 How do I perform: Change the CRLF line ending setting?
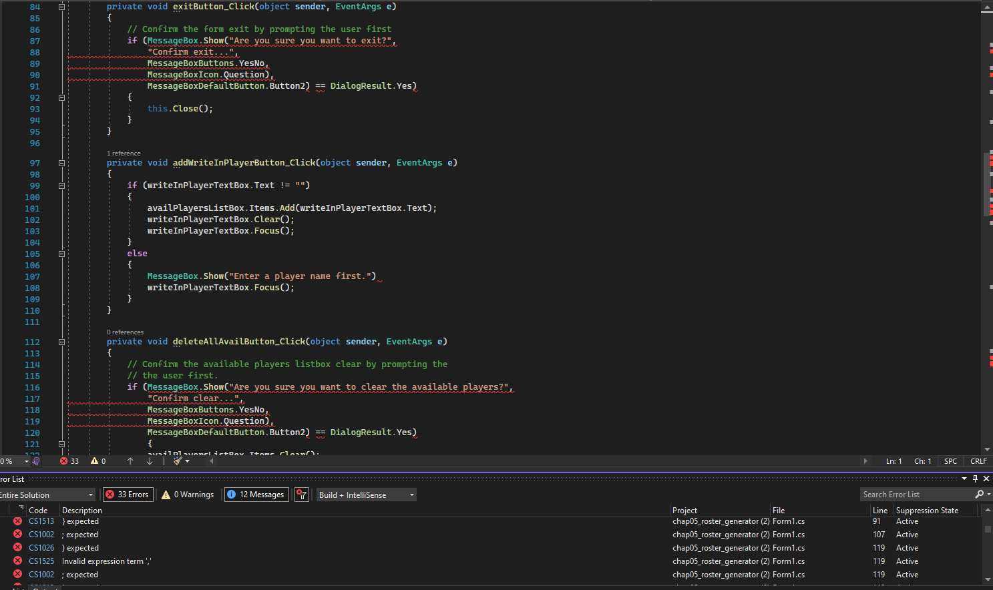978,461
